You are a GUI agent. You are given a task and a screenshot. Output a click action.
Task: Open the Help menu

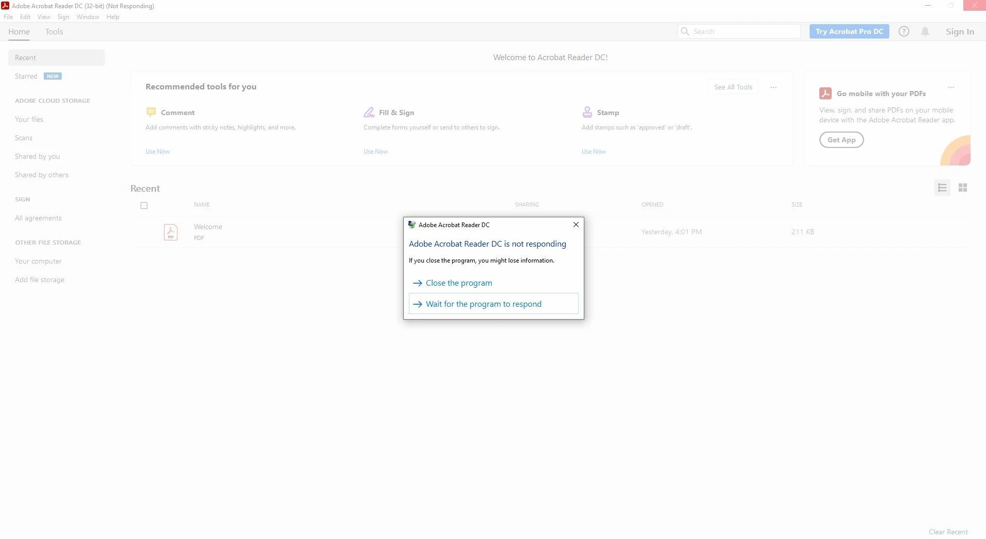point(113,17)
